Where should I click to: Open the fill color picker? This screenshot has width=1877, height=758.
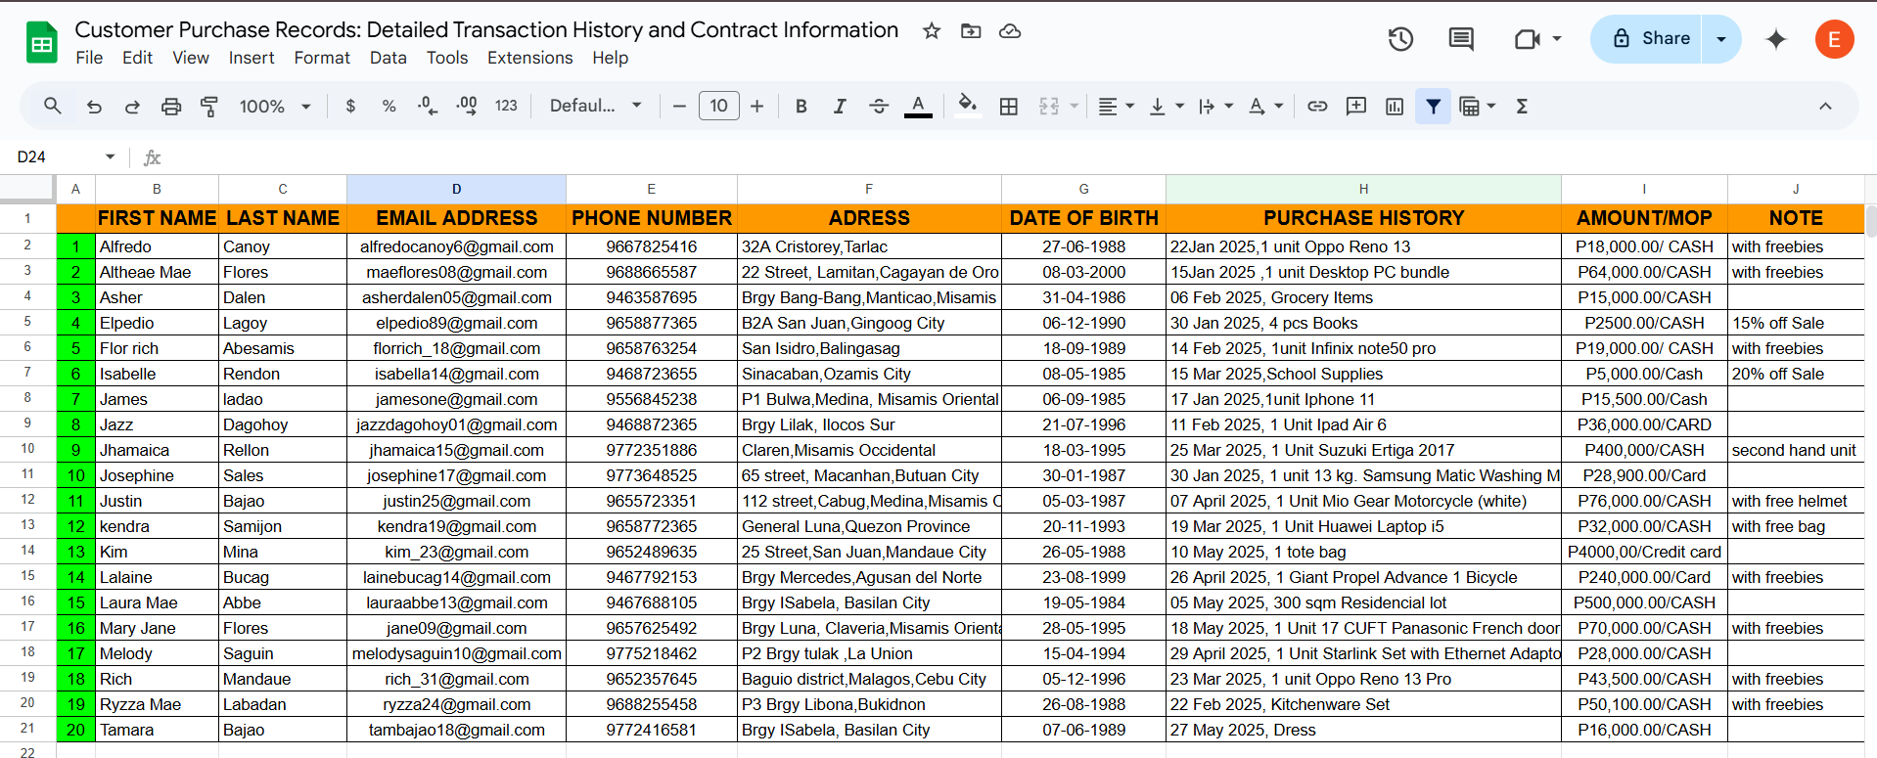click(x=968, y=106)
